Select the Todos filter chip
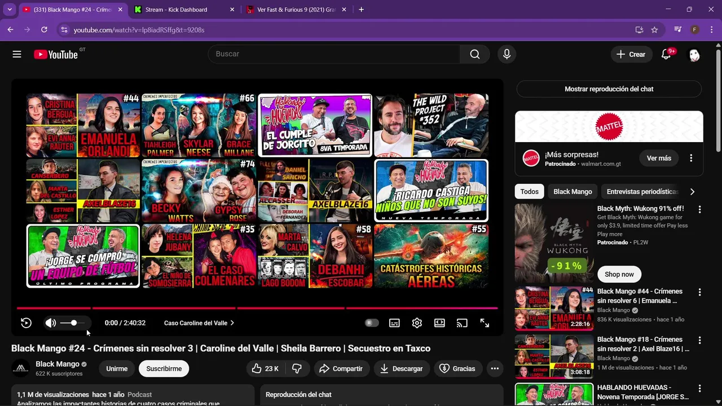 coord(529,192)
